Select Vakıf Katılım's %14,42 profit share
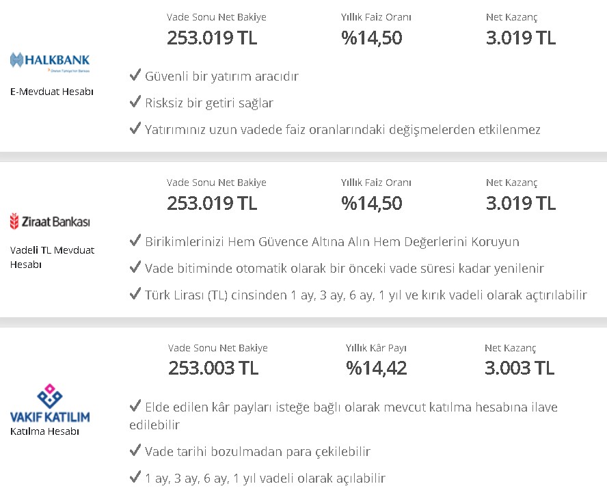This screenshot has width=607, height=497. (376, 368)
